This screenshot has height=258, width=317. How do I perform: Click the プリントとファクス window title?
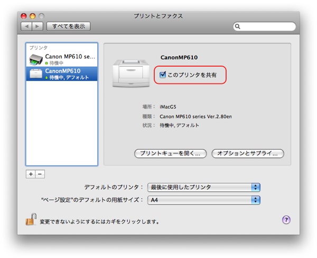(158, 16)
